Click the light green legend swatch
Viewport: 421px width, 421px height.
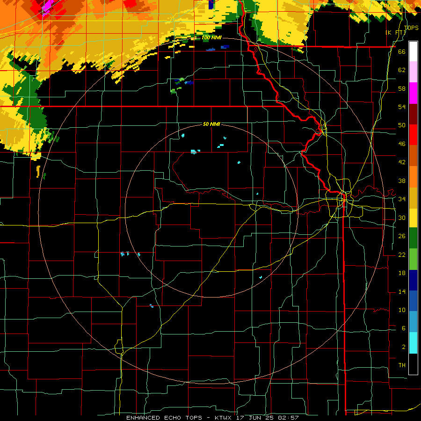[413, 259]
